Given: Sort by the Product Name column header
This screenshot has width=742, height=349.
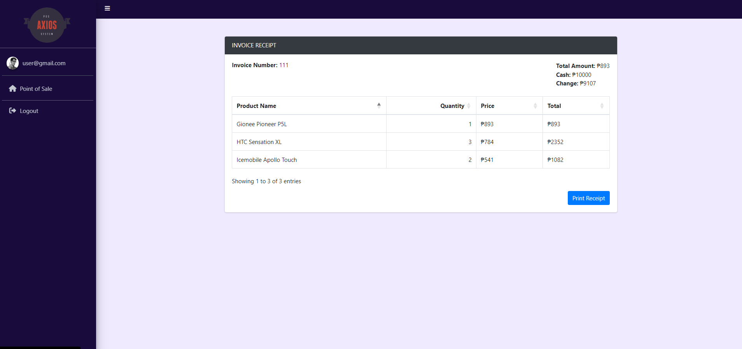Looking at the screenshot, I should click(x=309, y=106).
